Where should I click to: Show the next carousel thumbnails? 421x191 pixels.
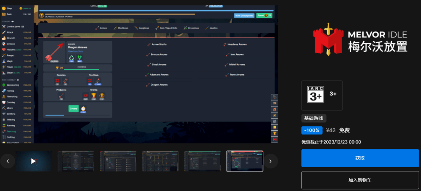(x=271, y=161)
